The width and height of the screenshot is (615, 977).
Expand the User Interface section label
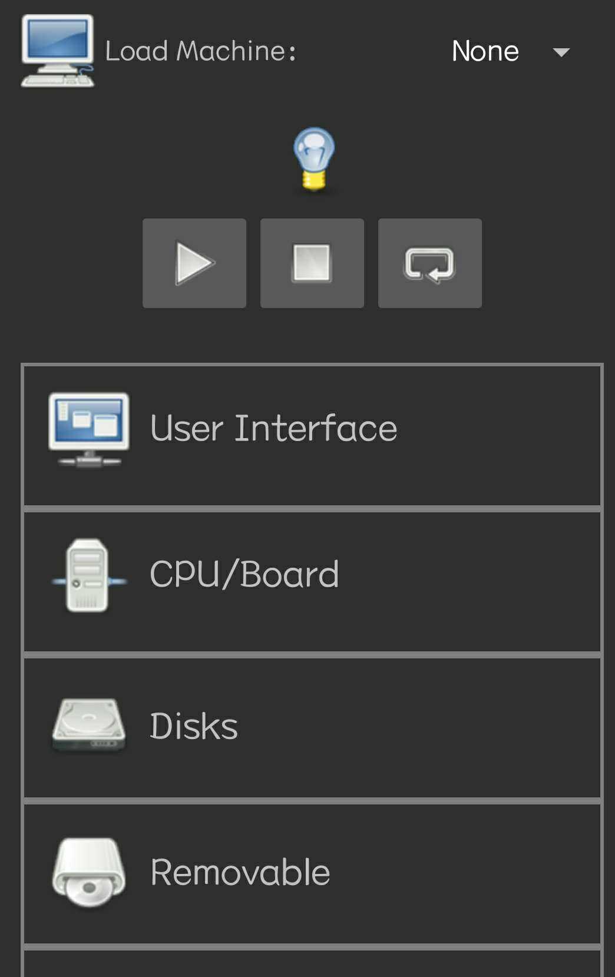[273, 428]
